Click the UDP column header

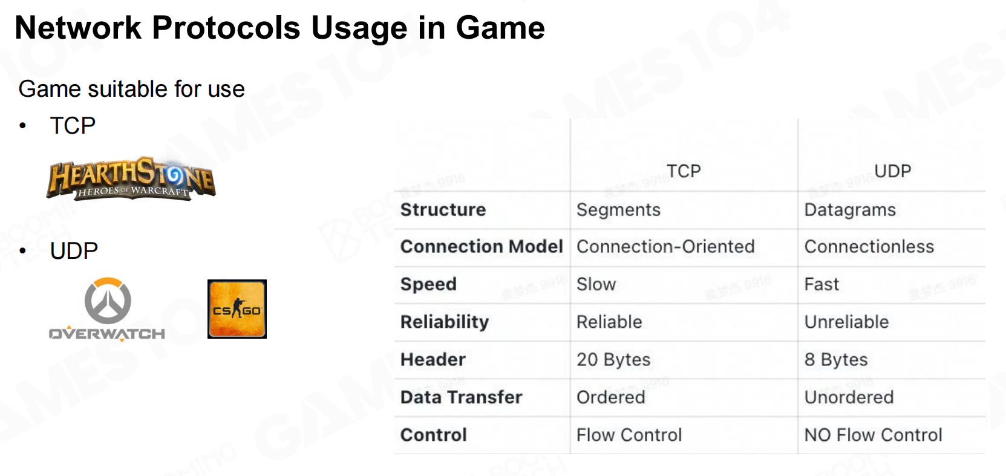[x=892, y=171]
